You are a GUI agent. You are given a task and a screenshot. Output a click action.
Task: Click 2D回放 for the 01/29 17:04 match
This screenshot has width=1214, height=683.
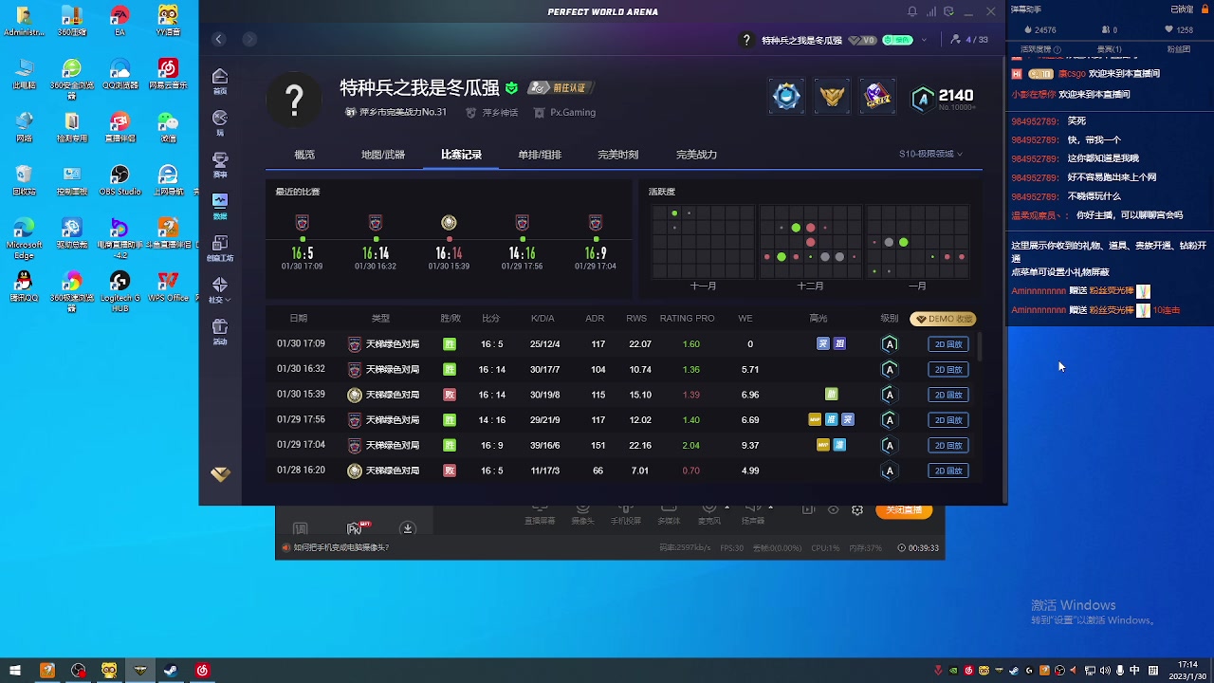[948, 445]
